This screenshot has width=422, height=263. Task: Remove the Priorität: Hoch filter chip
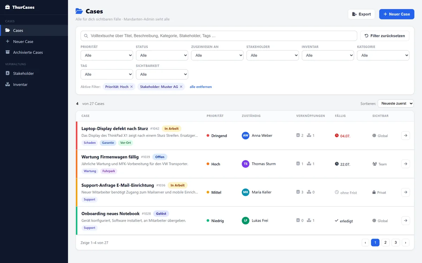coord(132,87)
